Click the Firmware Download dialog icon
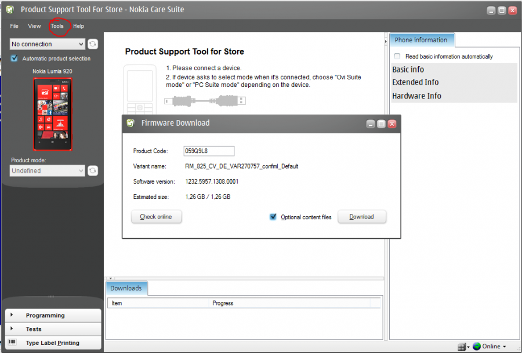Image resolution: width=522 pixels, height=353 pixels. click(130, 123)
